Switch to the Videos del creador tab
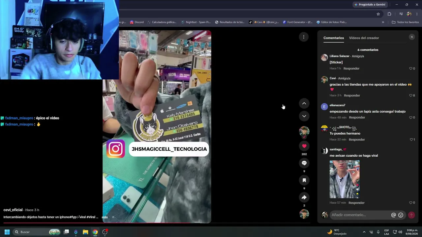Screen dimensions: 422x237 (364, 38)
